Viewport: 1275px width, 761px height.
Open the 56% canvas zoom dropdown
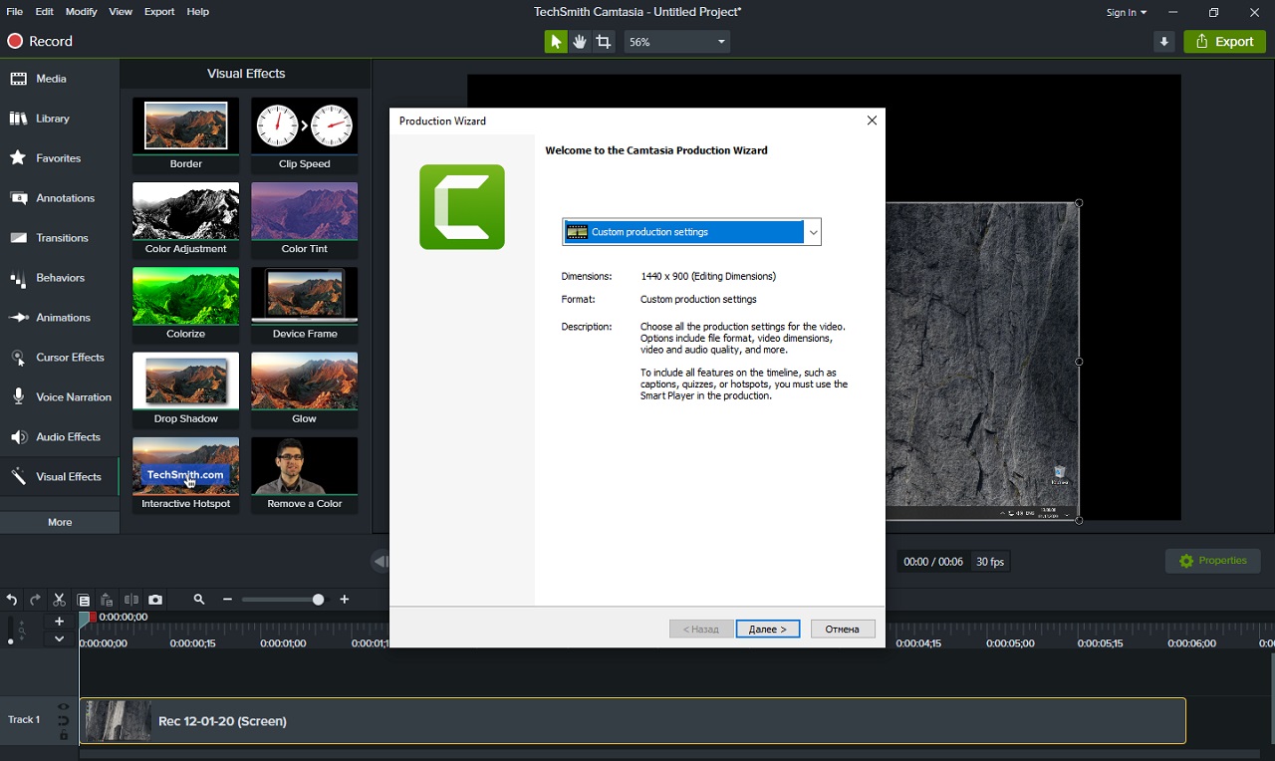pyautogui.click(x=677, y=42)
